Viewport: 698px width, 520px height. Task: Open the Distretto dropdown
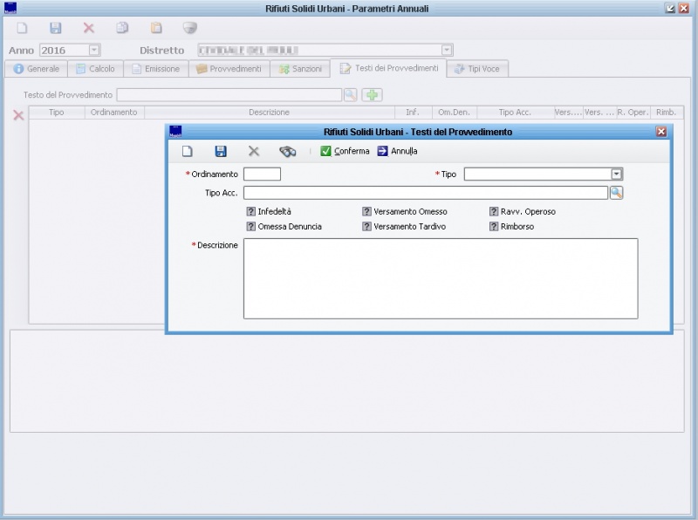(447, 51)
